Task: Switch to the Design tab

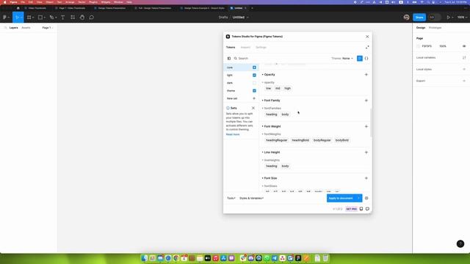Action: 421,28
